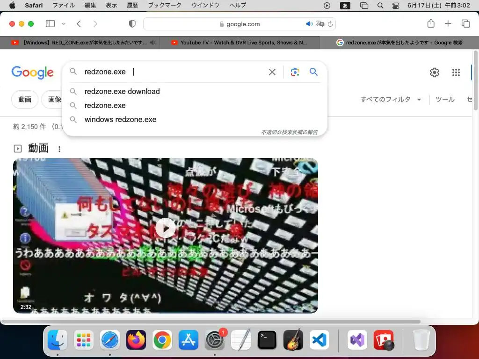The height and width of the screenshot is (359, 479).
Task: Open Launchpad from the Dock
Action: pyautogui.click(x=84, y=340)
